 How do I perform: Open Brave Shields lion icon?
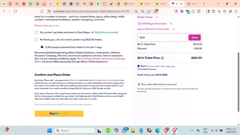pos(156,11)
